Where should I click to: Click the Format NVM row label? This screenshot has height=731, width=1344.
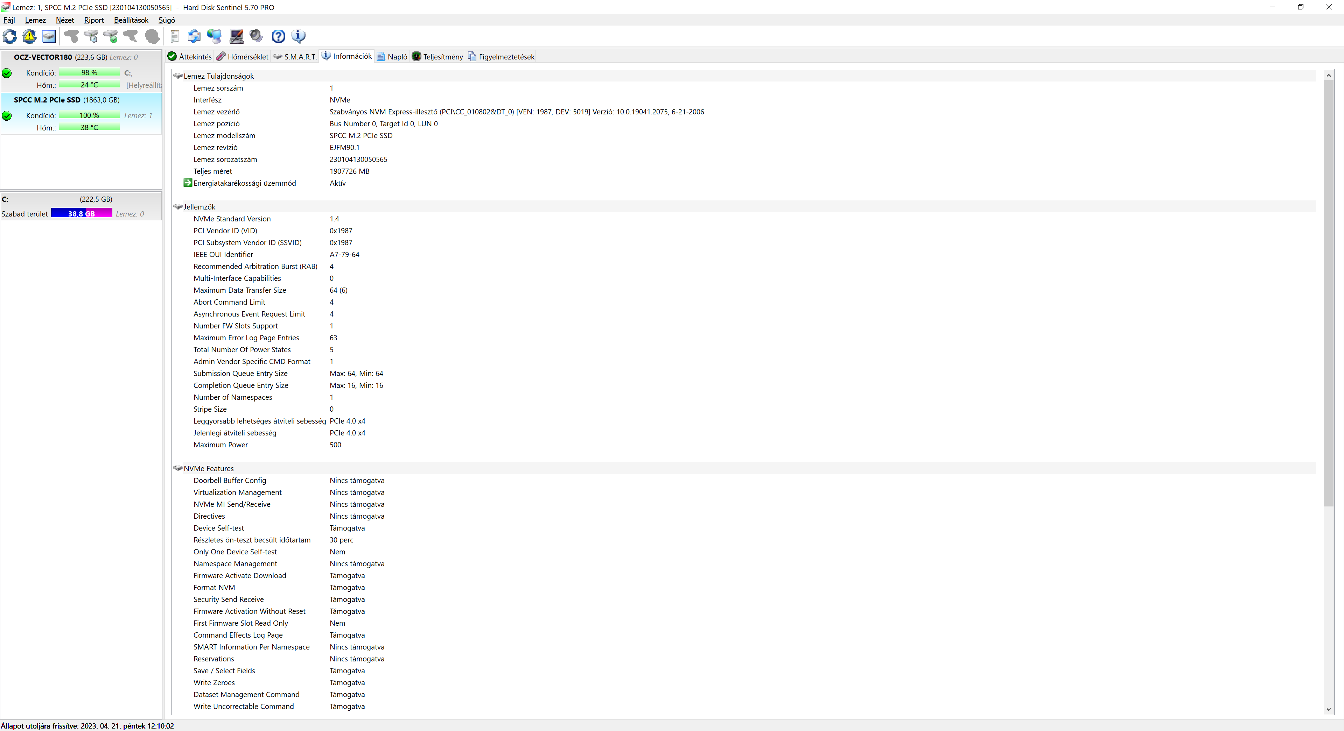click(214, 588)
